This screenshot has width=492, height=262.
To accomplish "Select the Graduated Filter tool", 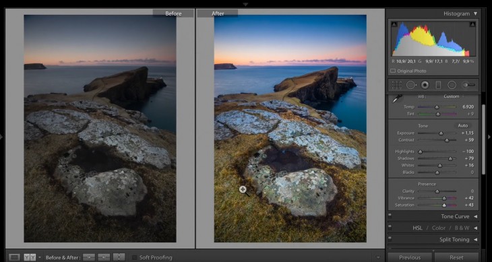I will click(x=438, y=85).
